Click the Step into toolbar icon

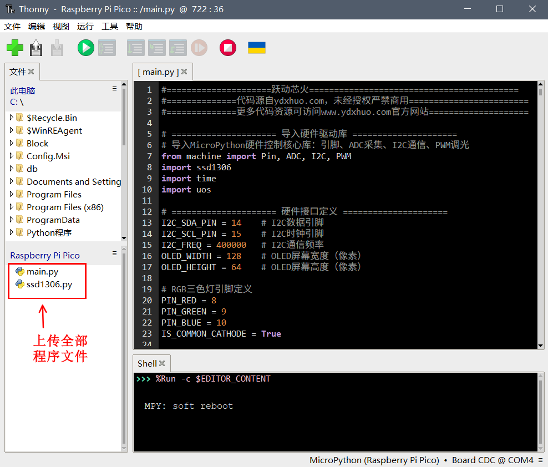click(x=156, y=48)
